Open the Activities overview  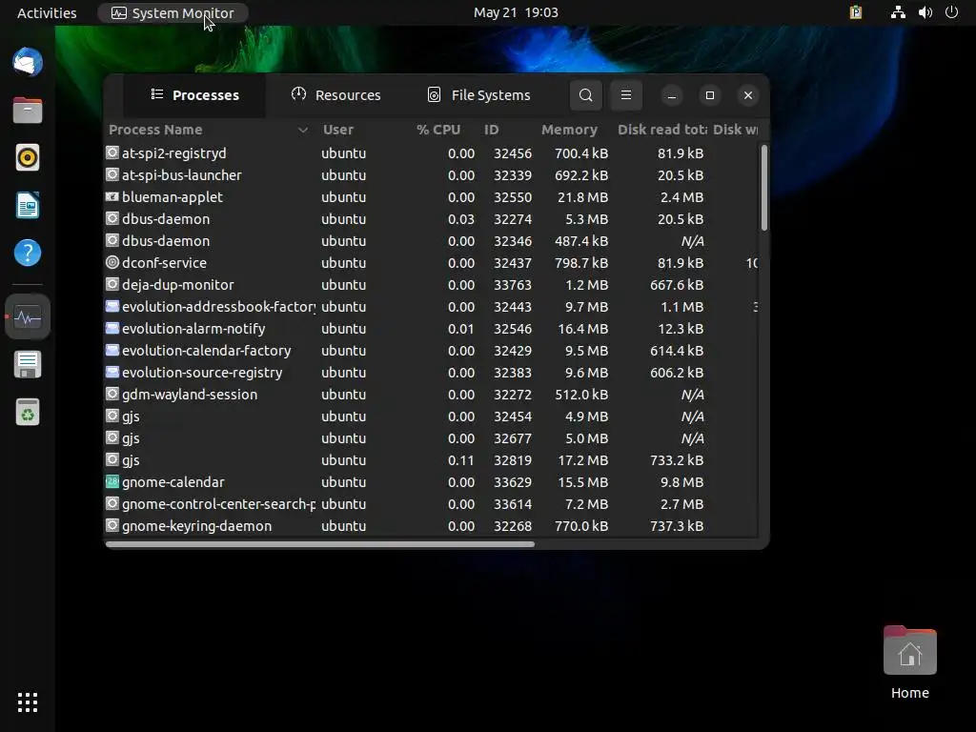(x=47, y=12)
